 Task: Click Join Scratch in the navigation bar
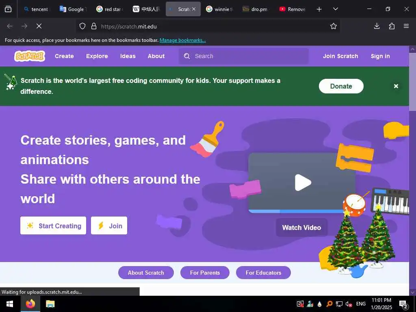[x=340, y=56]
